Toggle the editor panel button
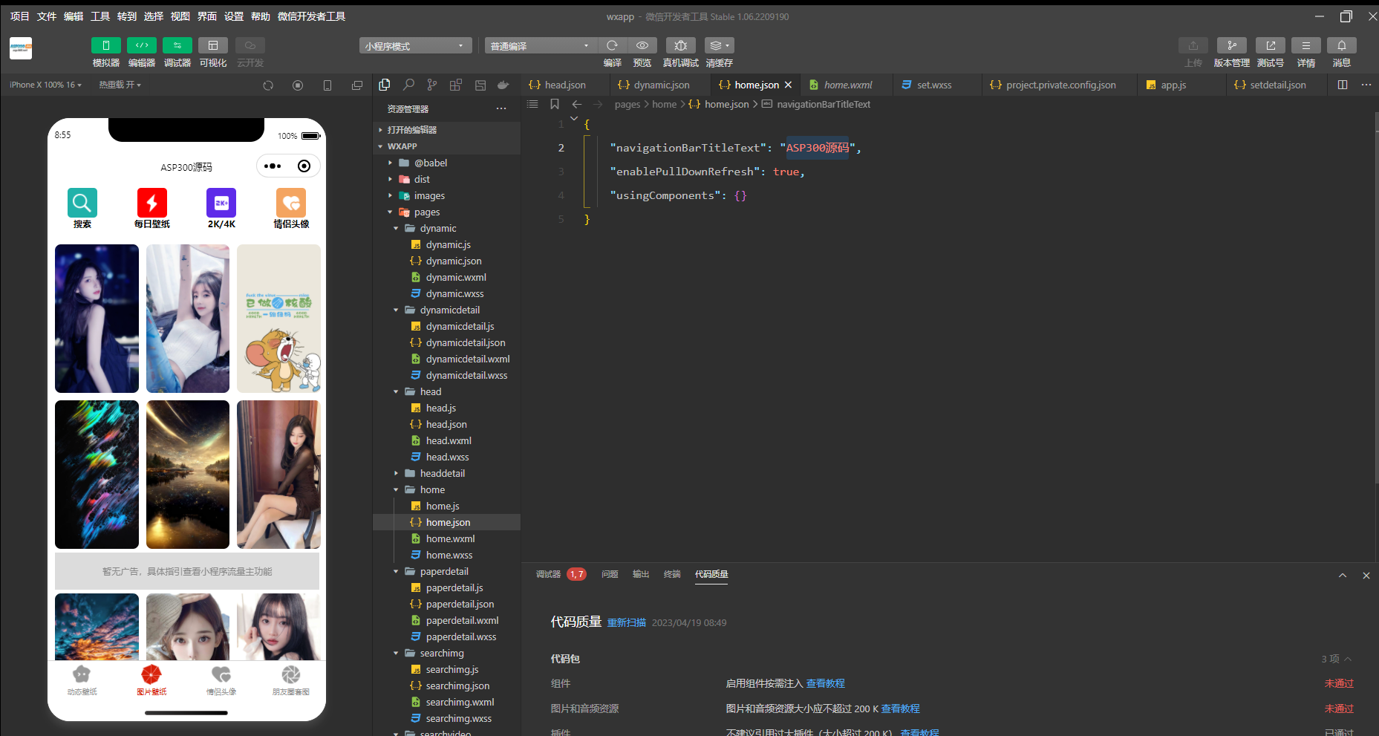Viewport: 1379px width, 736px height. [x=142, y=46]
